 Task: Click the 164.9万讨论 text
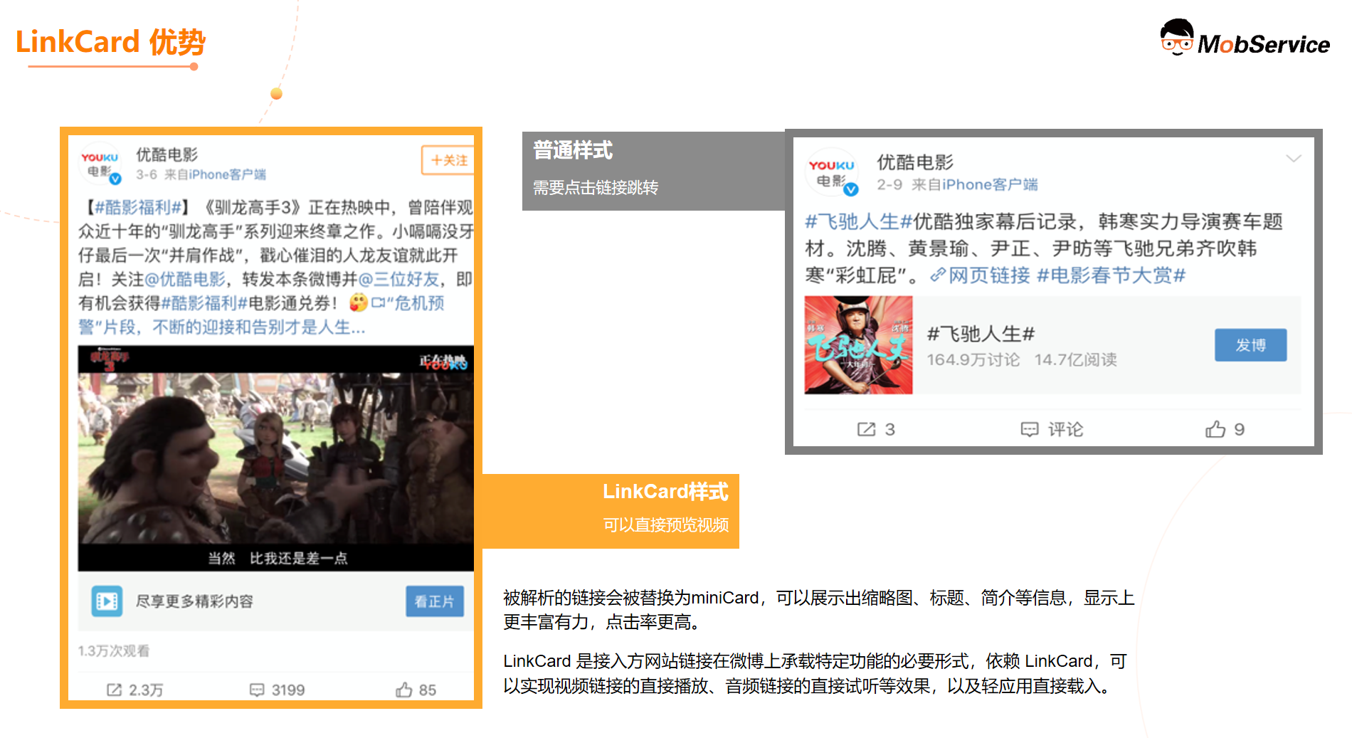(x=973, y=360)
